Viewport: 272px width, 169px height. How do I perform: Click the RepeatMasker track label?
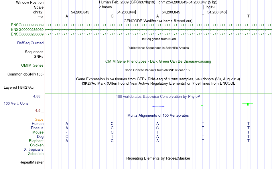(31, 162)
